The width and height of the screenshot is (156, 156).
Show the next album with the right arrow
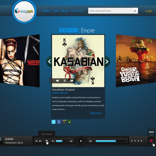click(107, 61)
